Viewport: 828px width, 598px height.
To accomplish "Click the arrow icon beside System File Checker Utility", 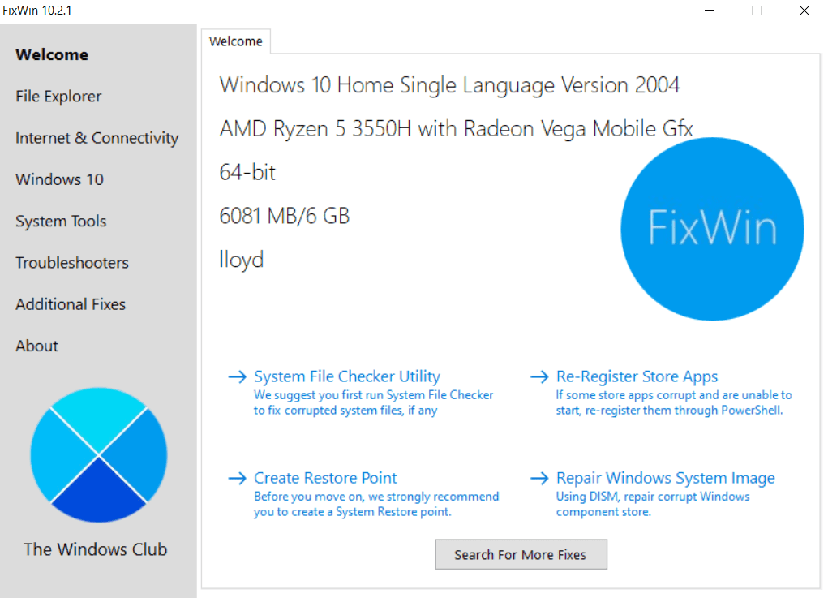I will coord(237,376).
